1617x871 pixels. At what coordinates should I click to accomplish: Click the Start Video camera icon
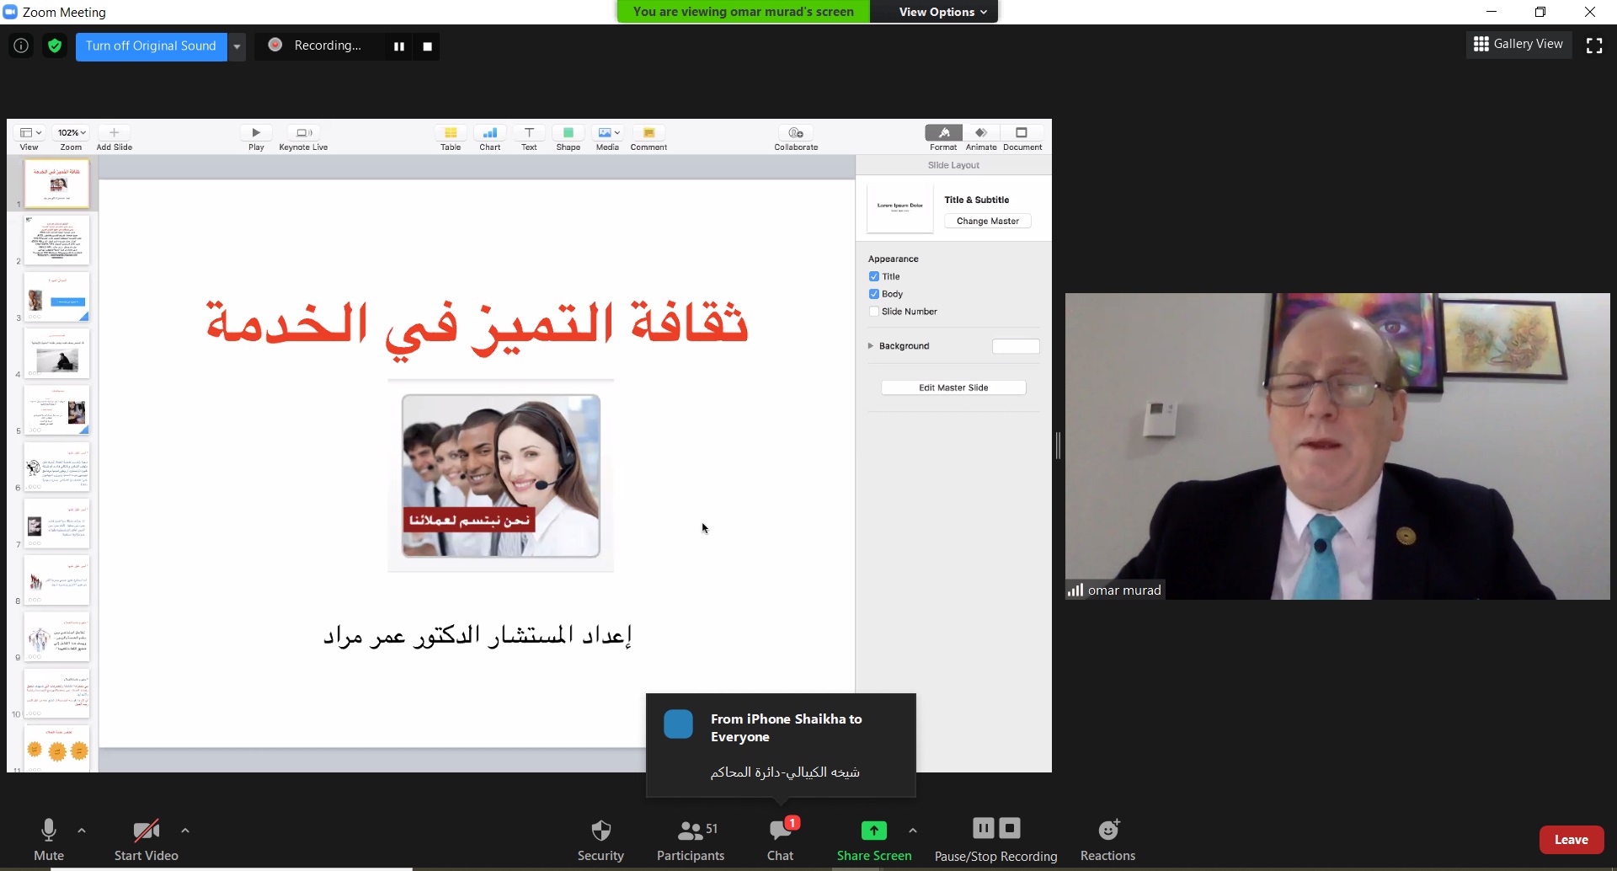tap(146, 831)
